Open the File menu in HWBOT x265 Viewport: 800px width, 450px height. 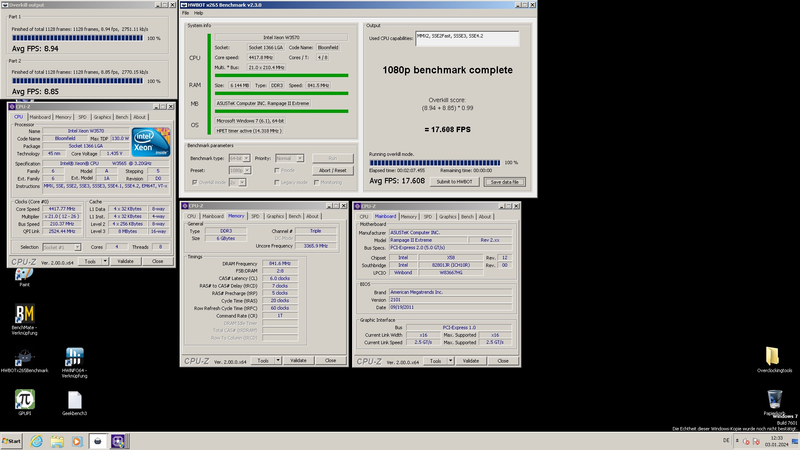pos(185,13)
